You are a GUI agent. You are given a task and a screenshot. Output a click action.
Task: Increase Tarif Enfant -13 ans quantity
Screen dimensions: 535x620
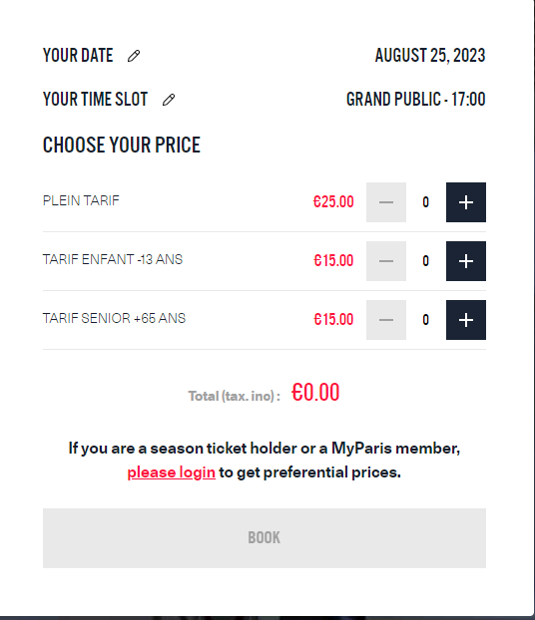coord(466,261)
